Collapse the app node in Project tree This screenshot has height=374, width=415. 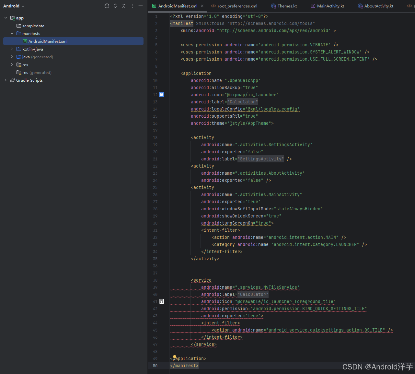pyautogui.click(x=6, y=18)
